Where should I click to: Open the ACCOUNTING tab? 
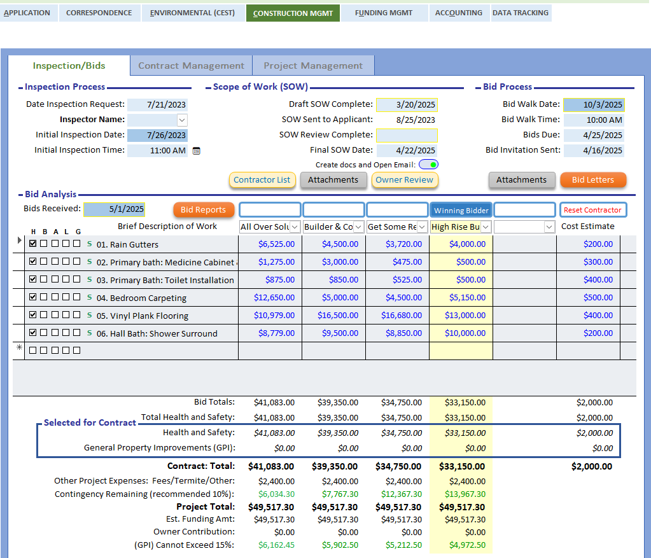pyautogui.click(x=459, y=13)
